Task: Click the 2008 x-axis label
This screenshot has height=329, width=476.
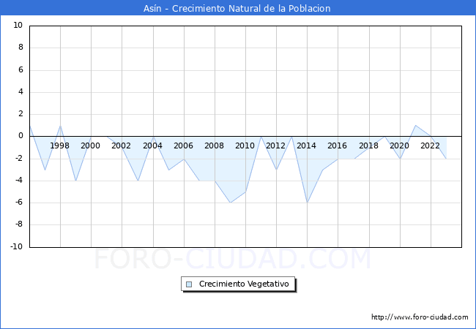Action: [214, 145]
